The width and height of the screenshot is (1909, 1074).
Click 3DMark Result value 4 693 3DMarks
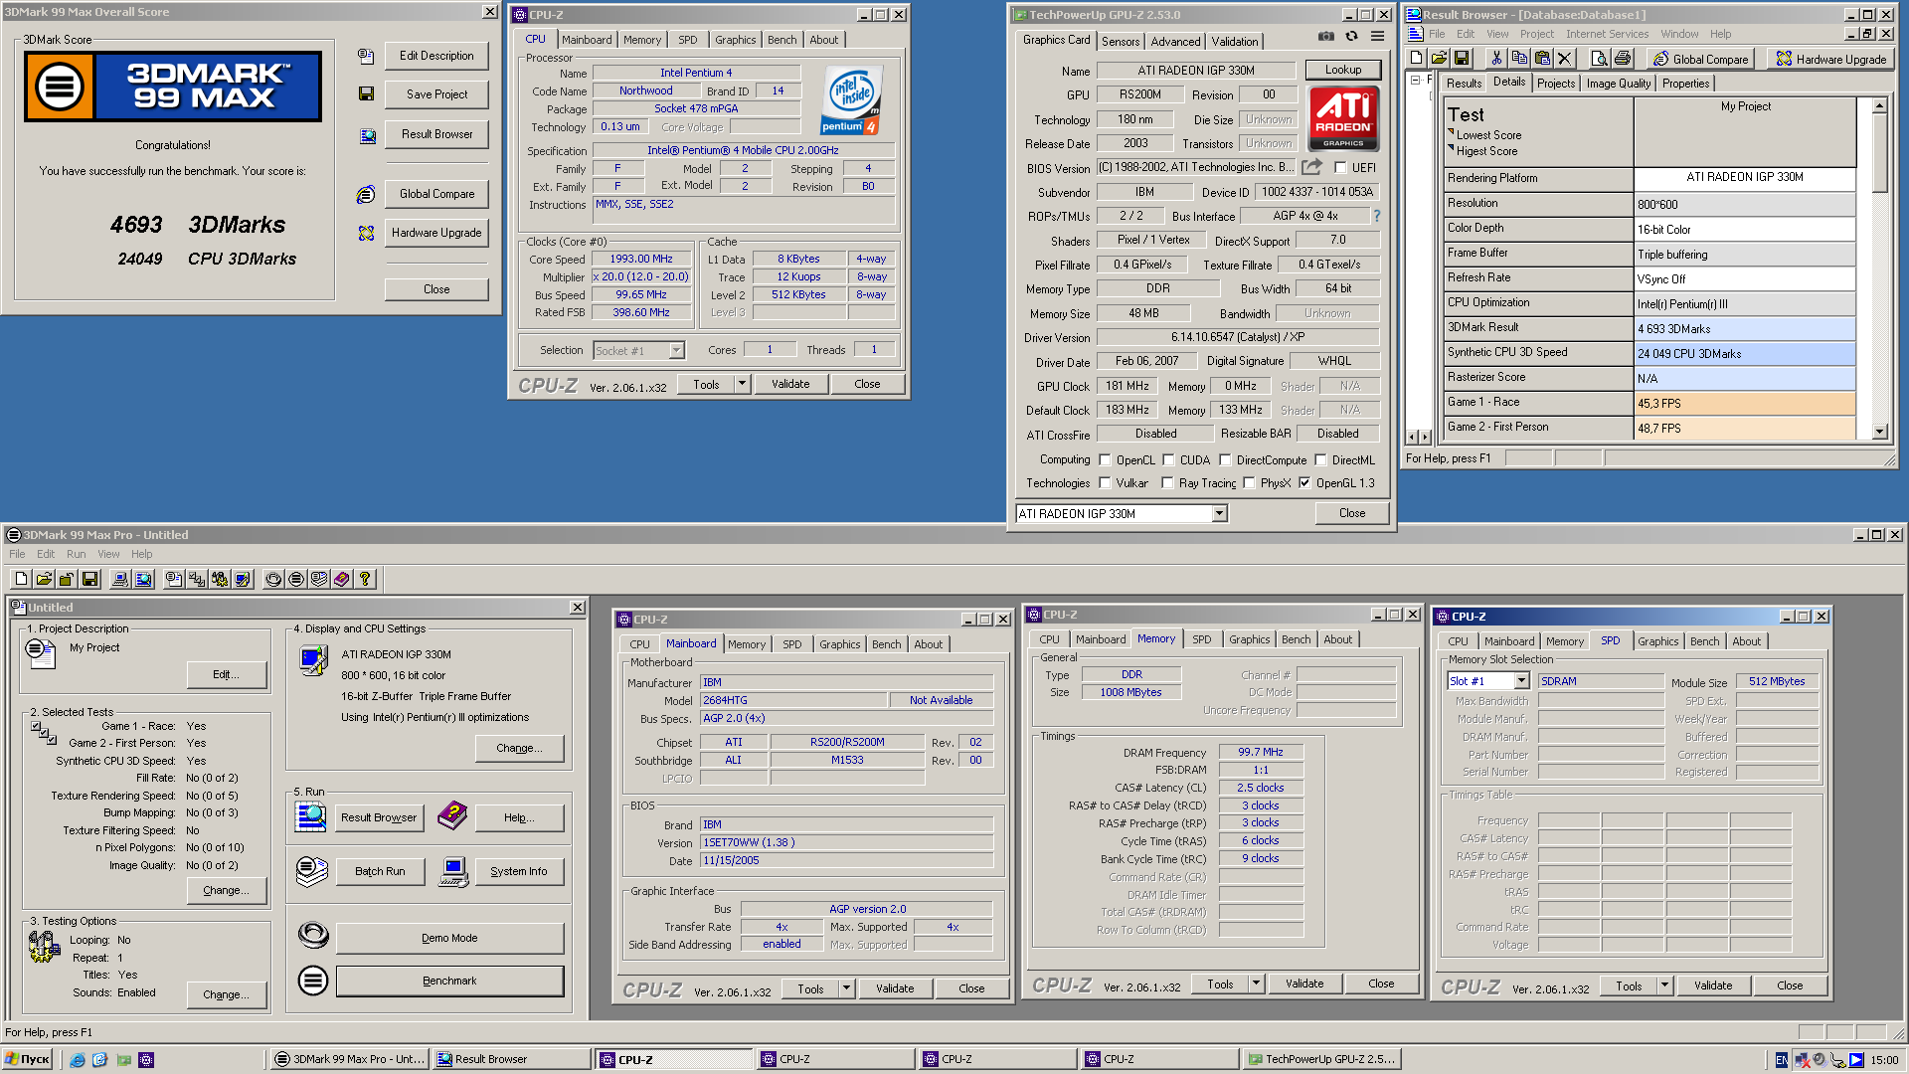coord(1746,328)
